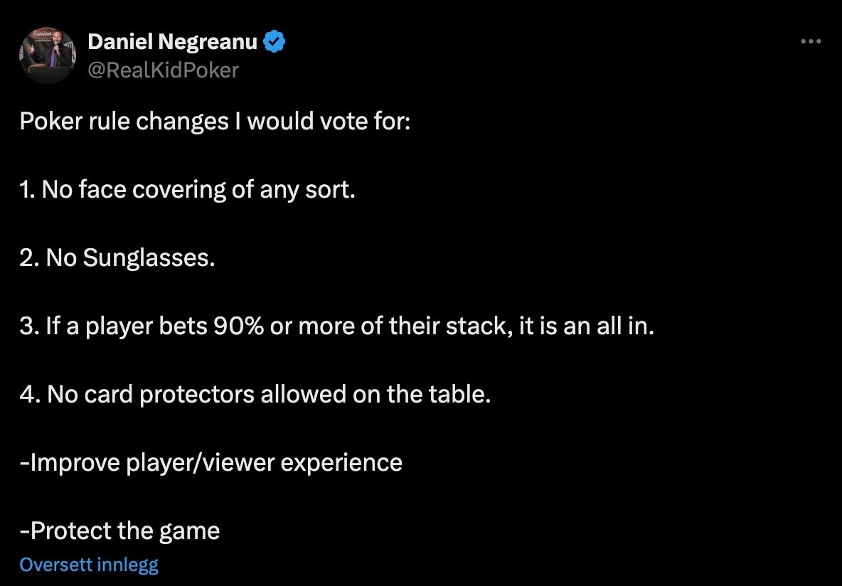Open Daniel Negreanu's profile picture
The image size is (842, 586).
[47, 55]
